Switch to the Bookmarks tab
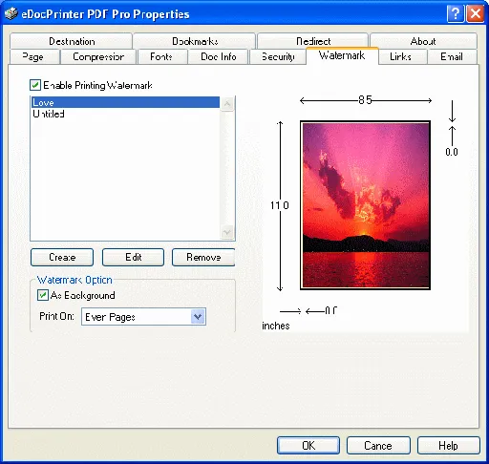The width and height of the screenshot is (489, 464). (x=195, y=41)
